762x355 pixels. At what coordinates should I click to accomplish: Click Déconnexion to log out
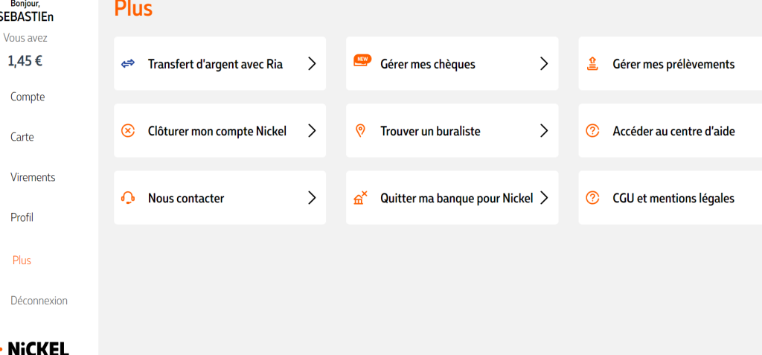[39, 301]
